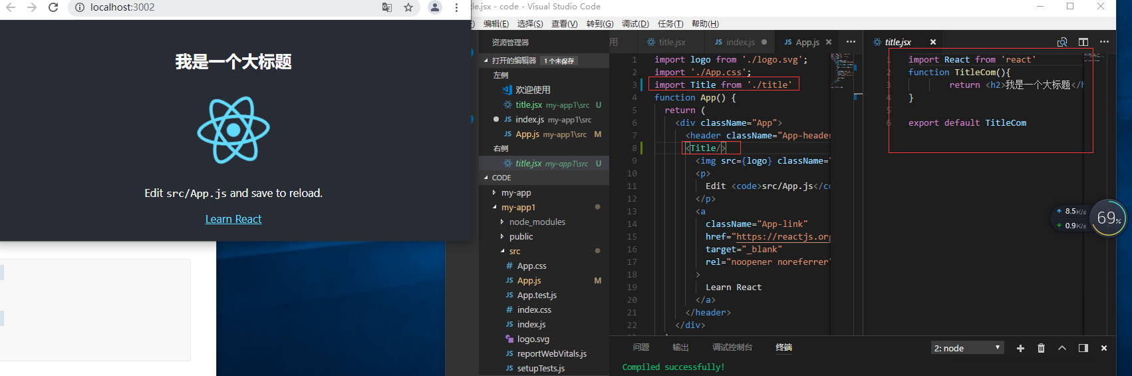Open the 转到(G) menu

(x=600, y=23)
